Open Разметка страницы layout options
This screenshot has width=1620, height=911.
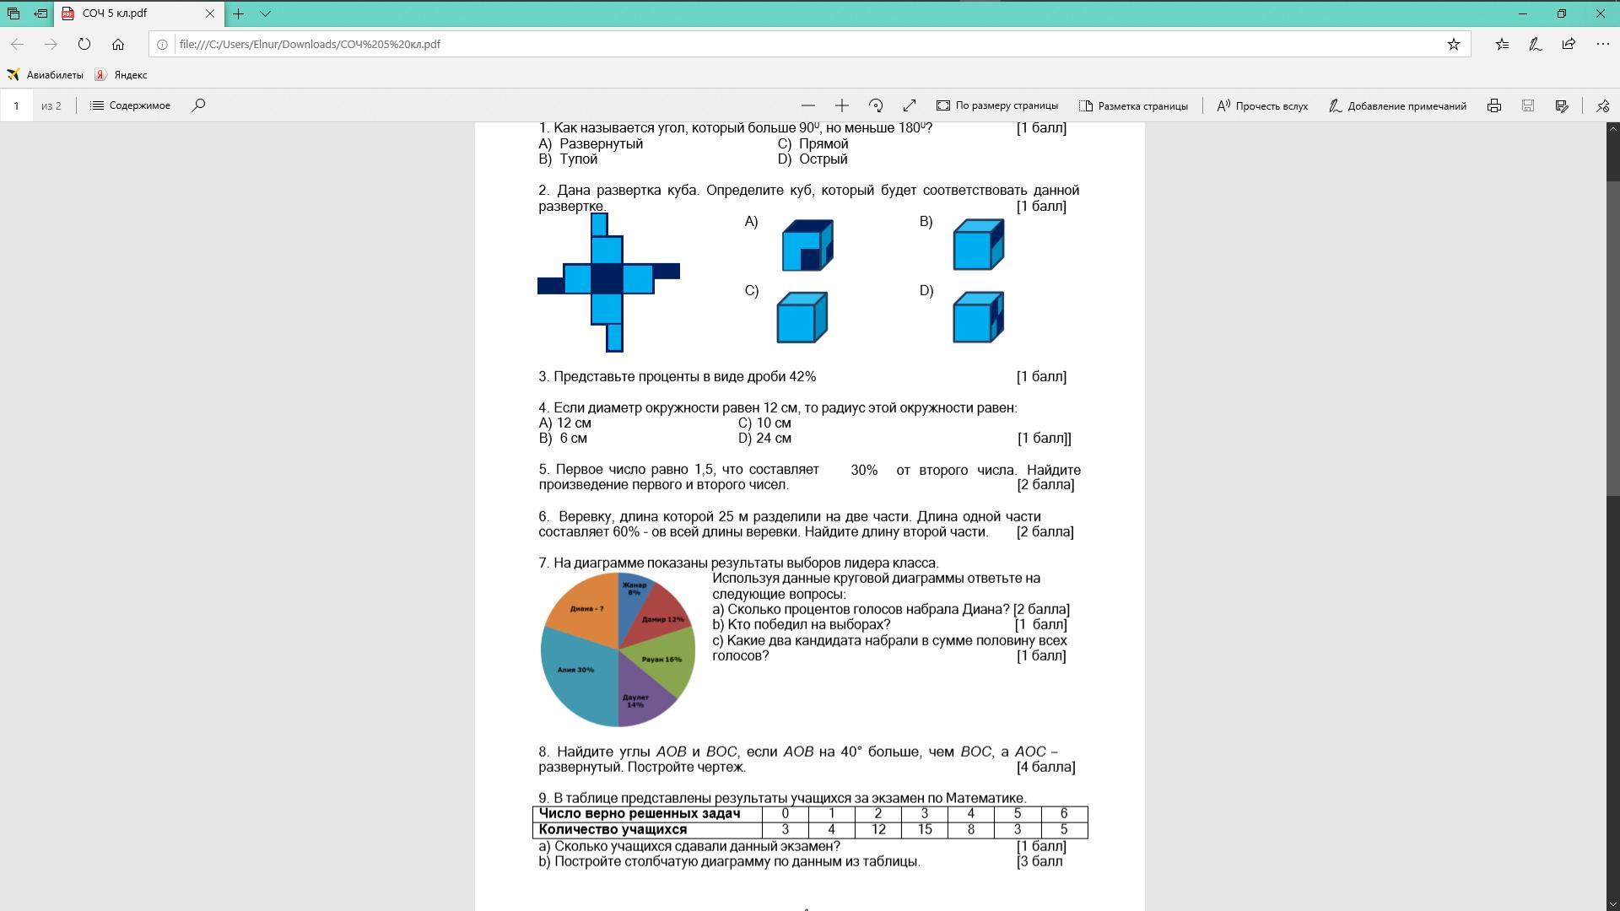click(x=1133, y=105)
